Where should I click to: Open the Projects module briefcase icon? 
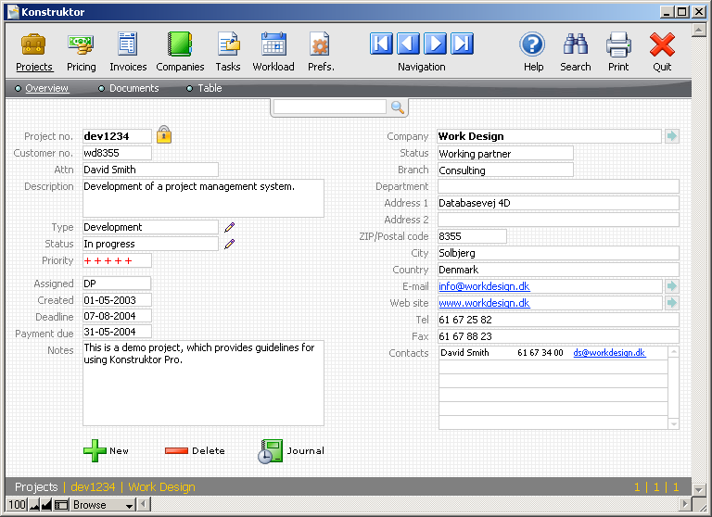click(33, 44)
